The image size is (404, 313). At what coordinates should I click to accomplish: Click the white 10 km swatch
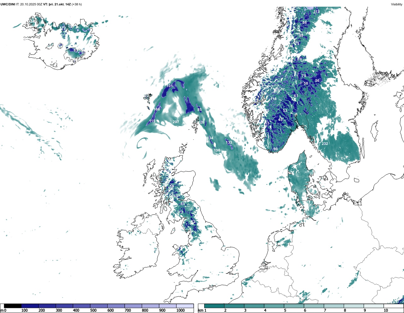394,306
